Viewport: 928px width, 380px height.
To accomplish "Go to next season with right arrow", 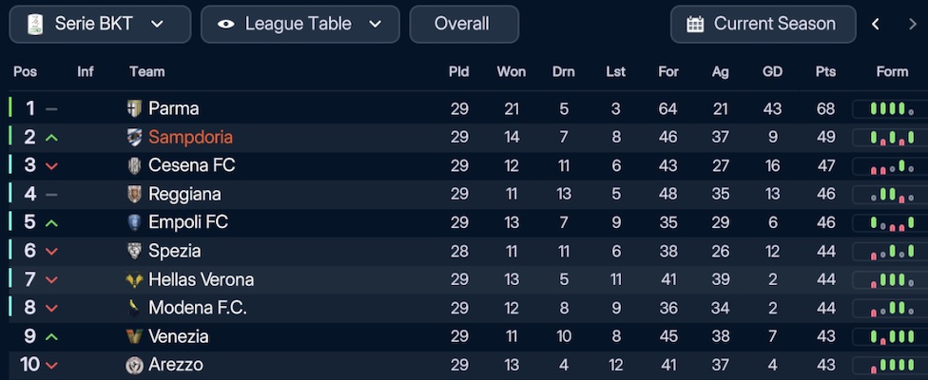I will pyautogui.click(x=912, y=25).
